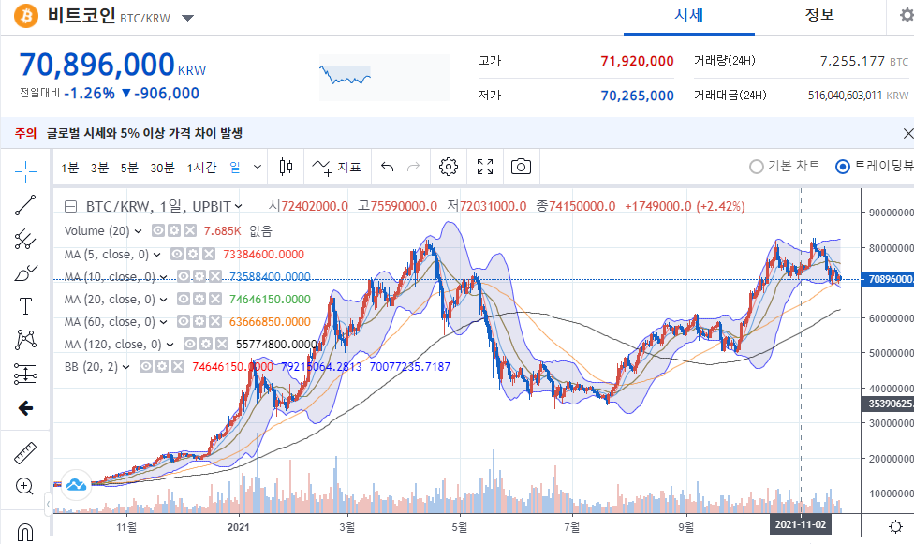
Task: Set chart interval to 일
Action: (235, 168)
